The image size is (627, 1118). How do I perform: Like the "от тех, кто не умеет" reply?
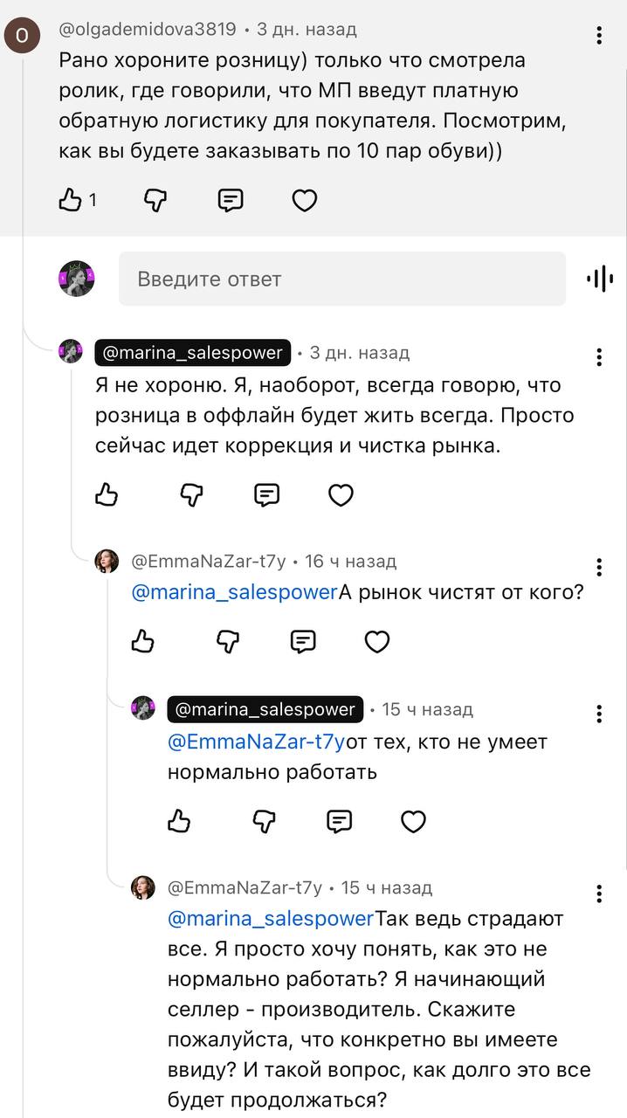179,821
